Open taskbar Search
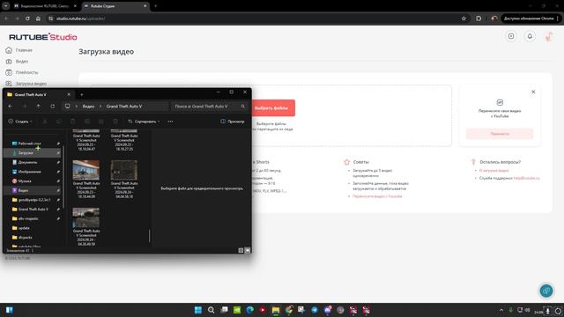Image resolution: width=564 pixels, height=317 pixels. click(x=211, y=310)
